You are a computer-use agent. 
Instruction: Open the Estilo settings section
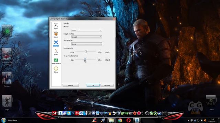coord(56,52)
